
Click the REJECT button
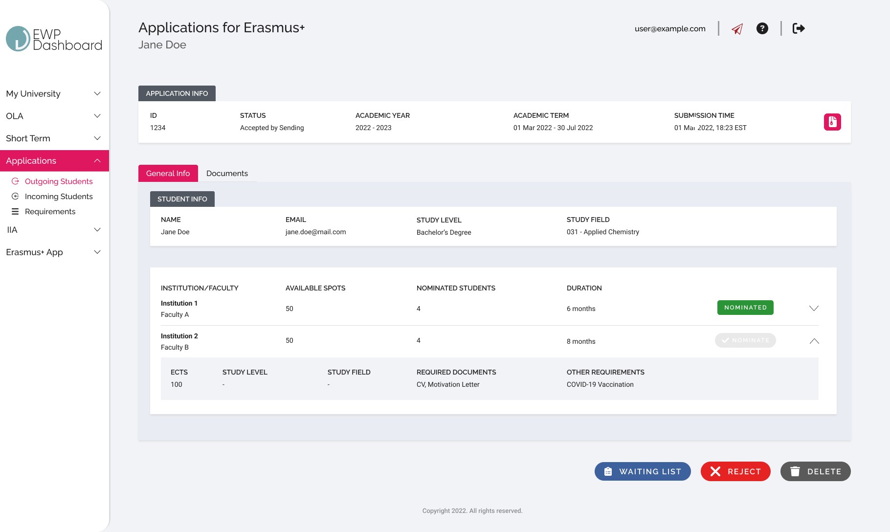pyautogui.click(x=735, y=471)
